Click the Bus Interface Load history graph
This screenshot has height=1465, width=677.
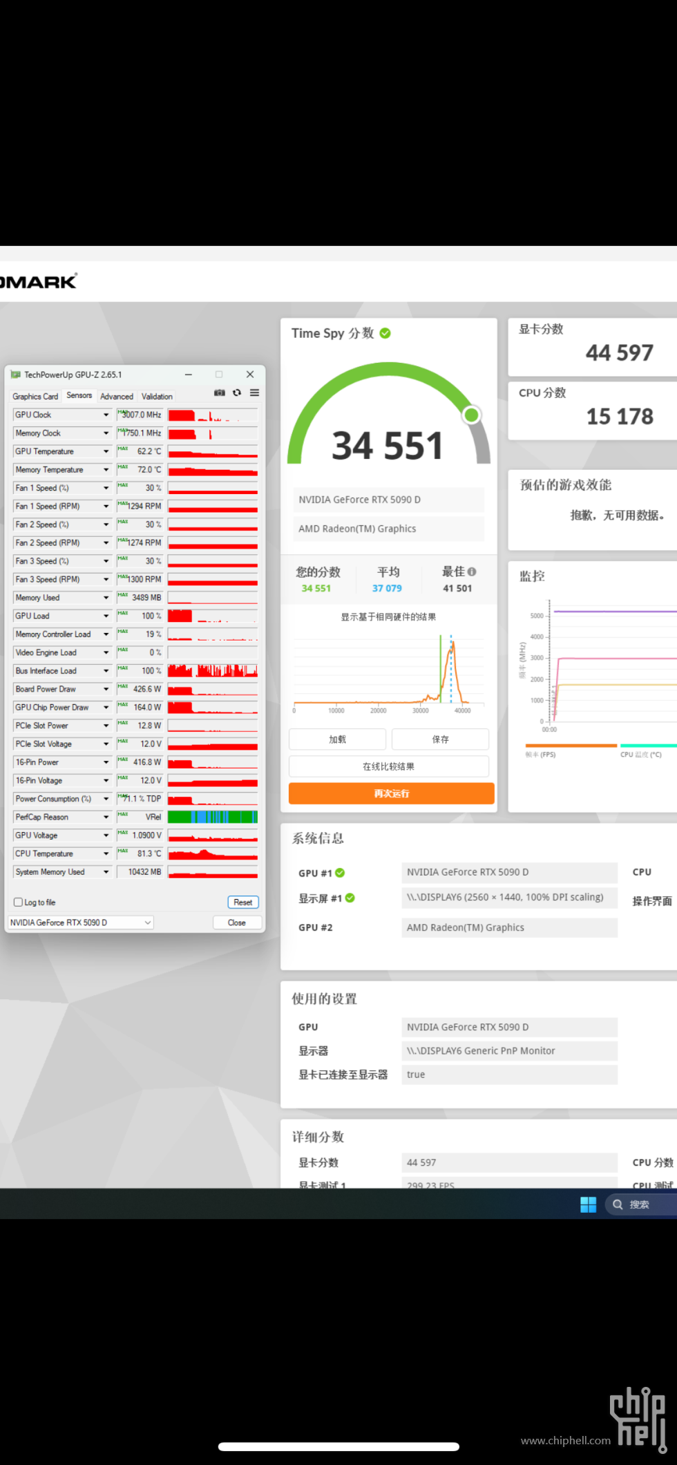coord(213,671)
